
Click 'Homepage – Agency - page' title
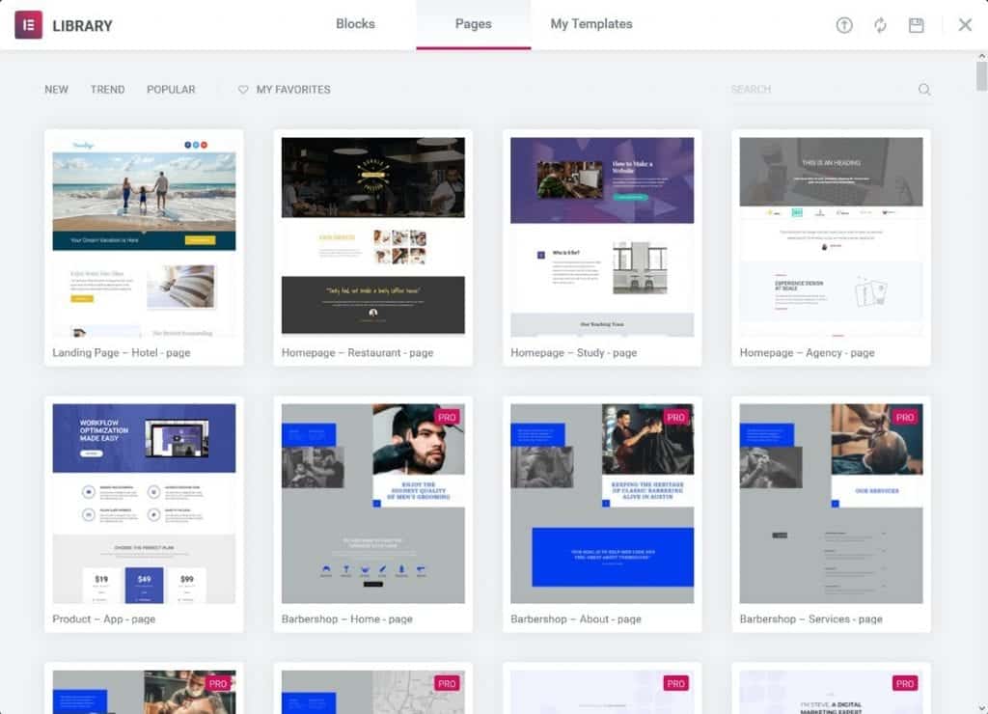[x=807, y=353]
